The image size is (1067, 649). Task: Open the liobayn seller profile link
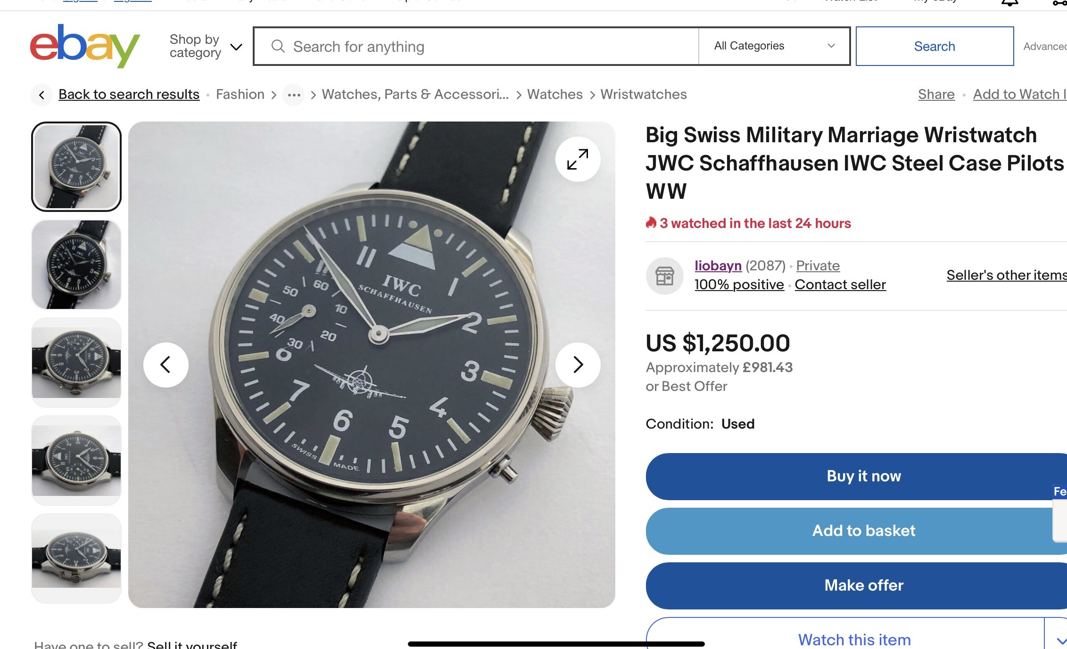718,266
